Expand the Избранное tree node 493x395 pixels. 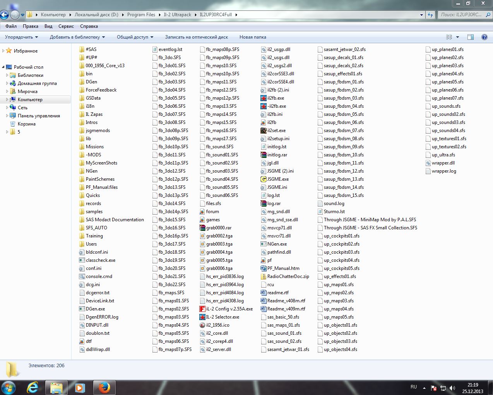point(3,51)
